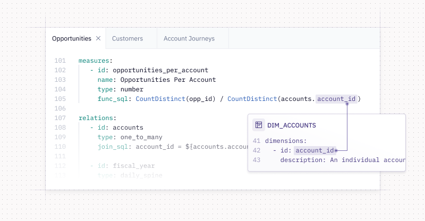Viewport: 425px width, 221px height.
Task: Select account_id in the DIM_ACCOUNTS popup
Action: point(314,150)
